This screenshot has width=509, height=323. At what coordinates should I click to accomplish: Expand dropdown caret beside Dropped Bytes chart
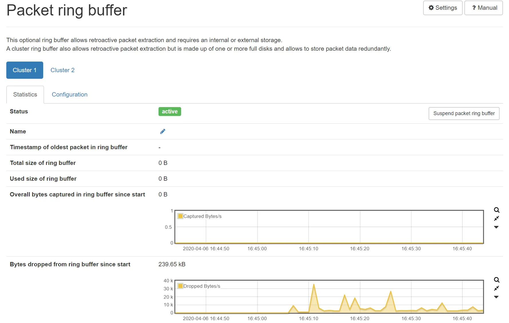point(496,297)
